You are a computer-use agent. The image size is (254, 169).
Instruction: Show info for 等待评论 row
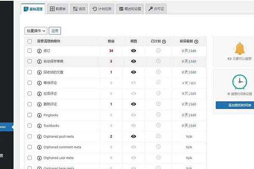point(39,83)
